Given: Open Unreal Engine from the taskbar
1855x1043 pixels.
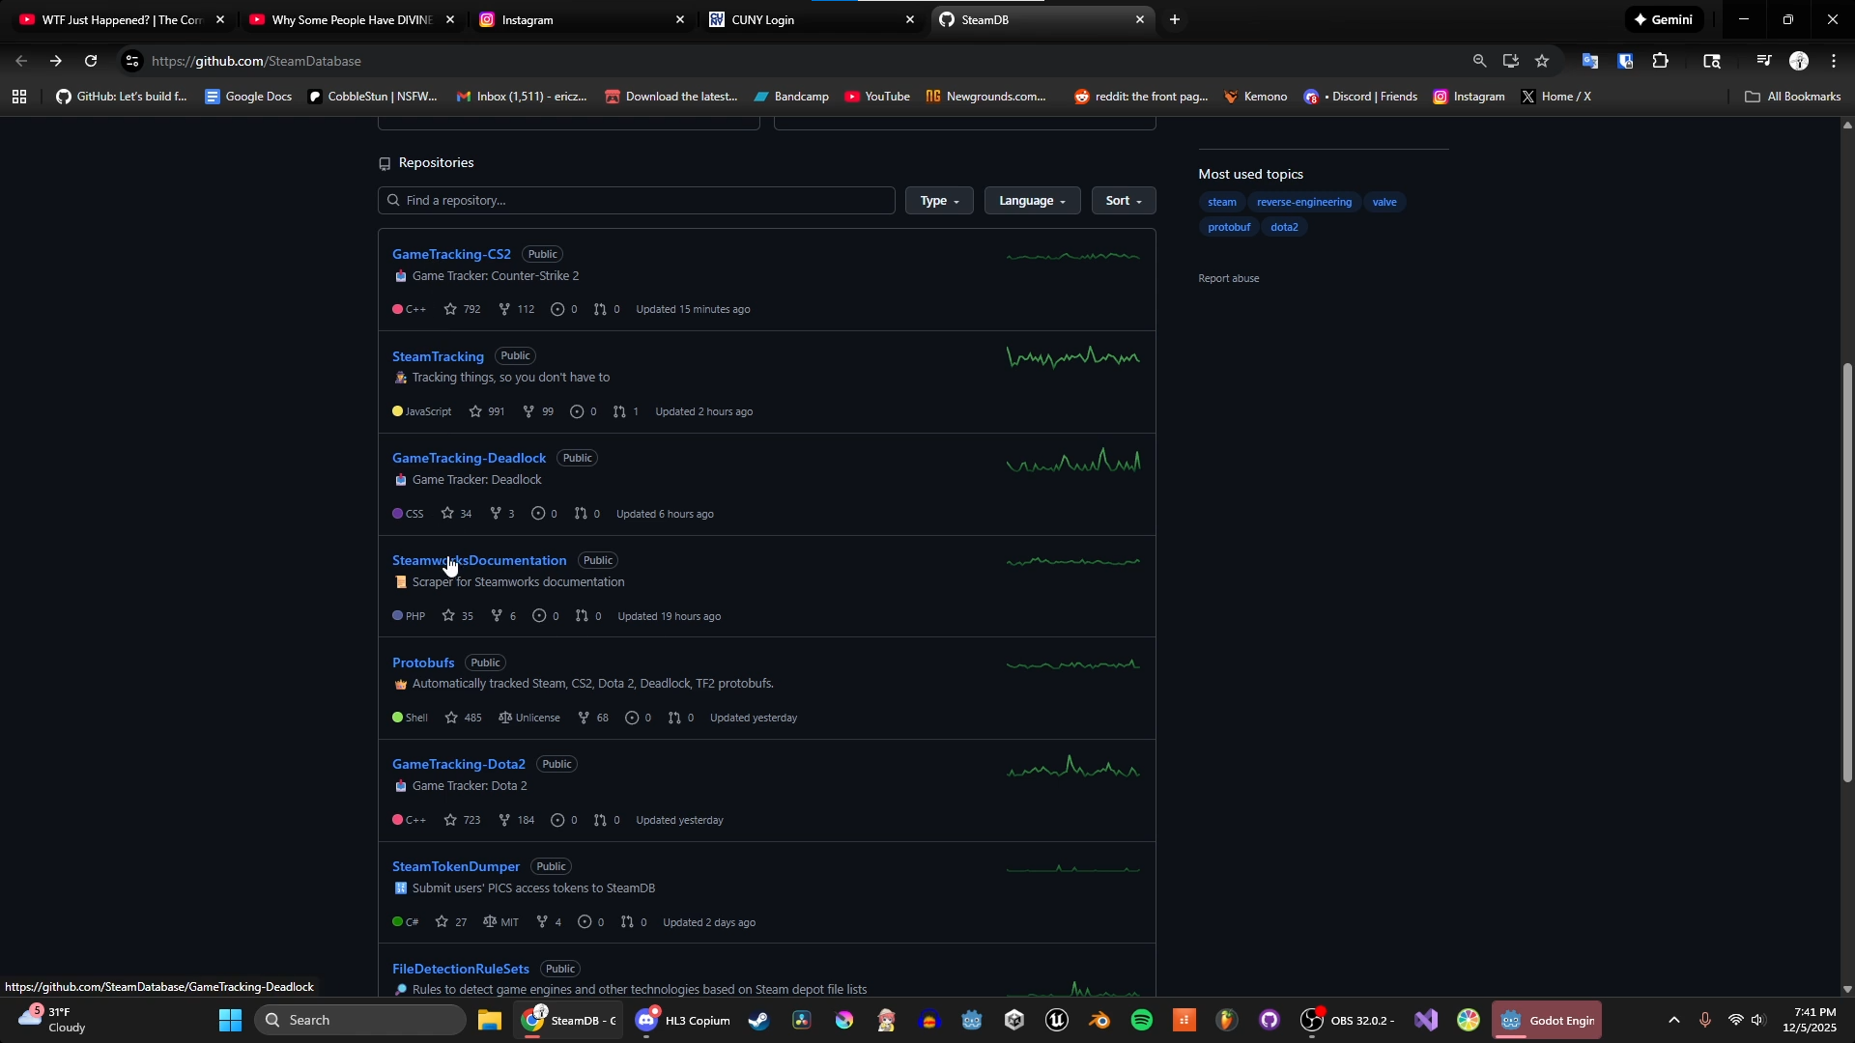Looking at the screenshot, I should pyautogui.click(x=1057, y=1020).
